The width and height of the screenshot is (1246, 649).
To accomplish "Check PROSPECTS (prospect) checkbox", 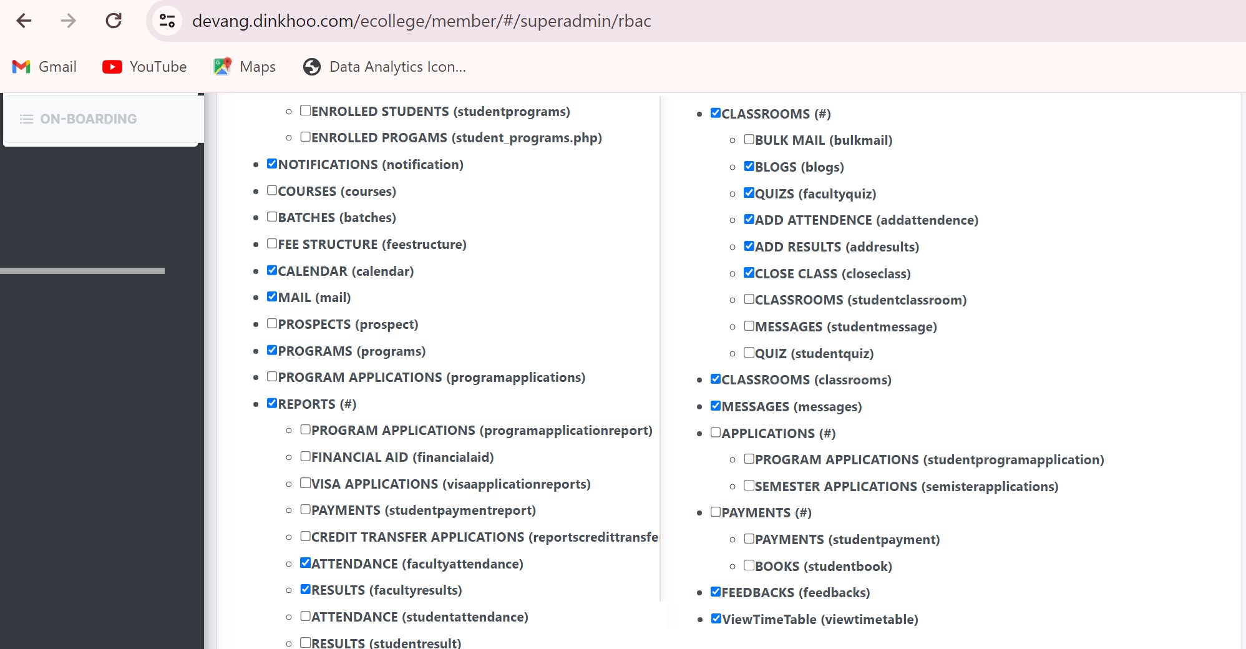I will [x=272, y=323].
